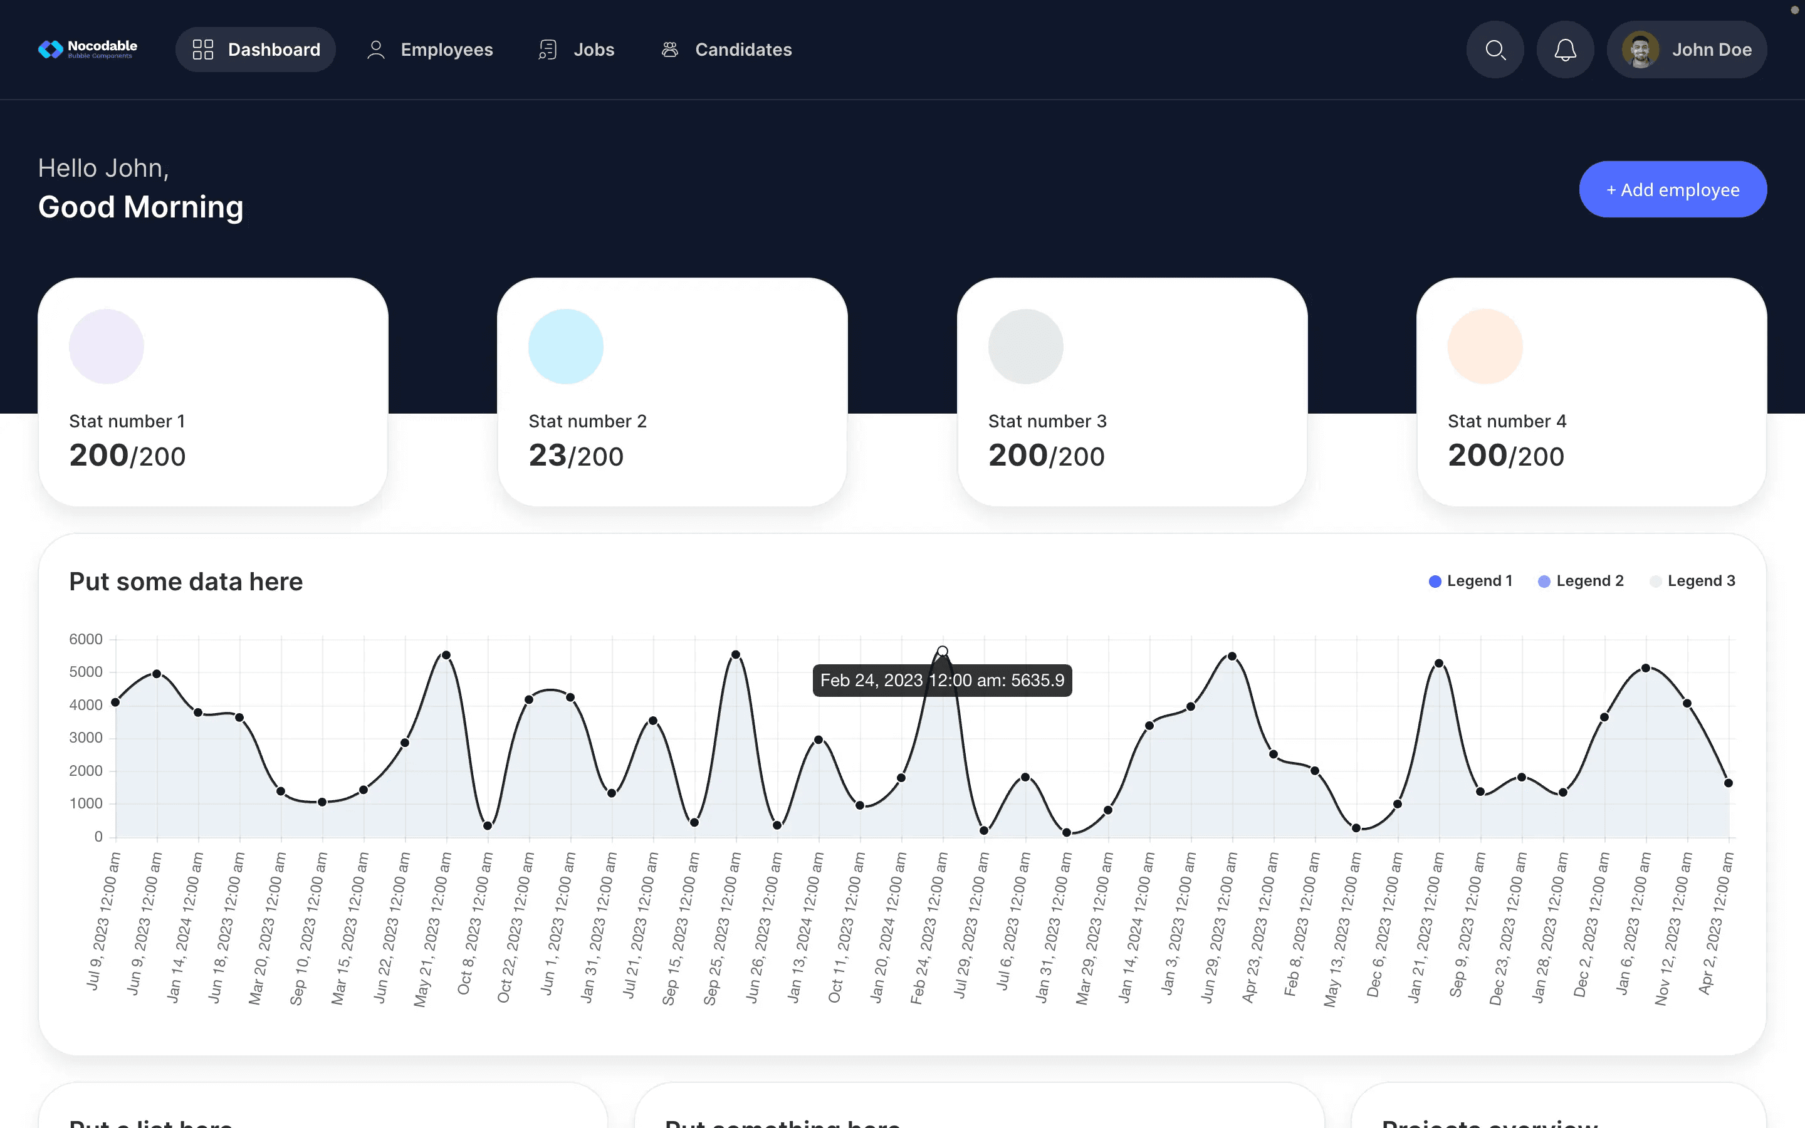Switch to the Candidates section
The image size is (1805, 1128).
(x=744, y=50)
